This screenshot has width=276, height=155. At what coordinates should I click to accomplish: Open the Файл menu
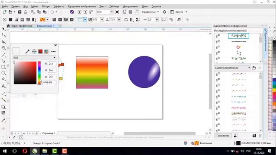click(x=5, y=6)
